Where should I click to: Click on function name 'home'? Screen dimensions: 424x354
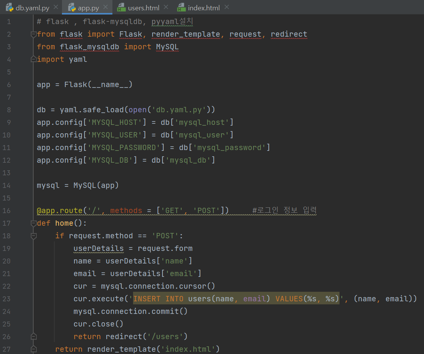[x=64, y=223]
